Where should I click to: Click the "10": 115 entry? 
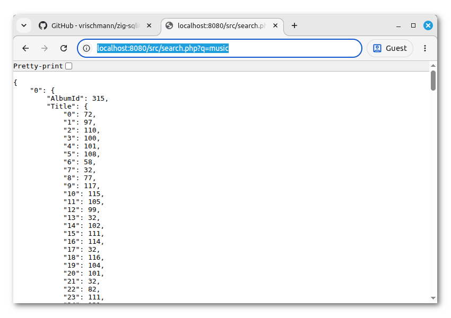tap(83, 194)
